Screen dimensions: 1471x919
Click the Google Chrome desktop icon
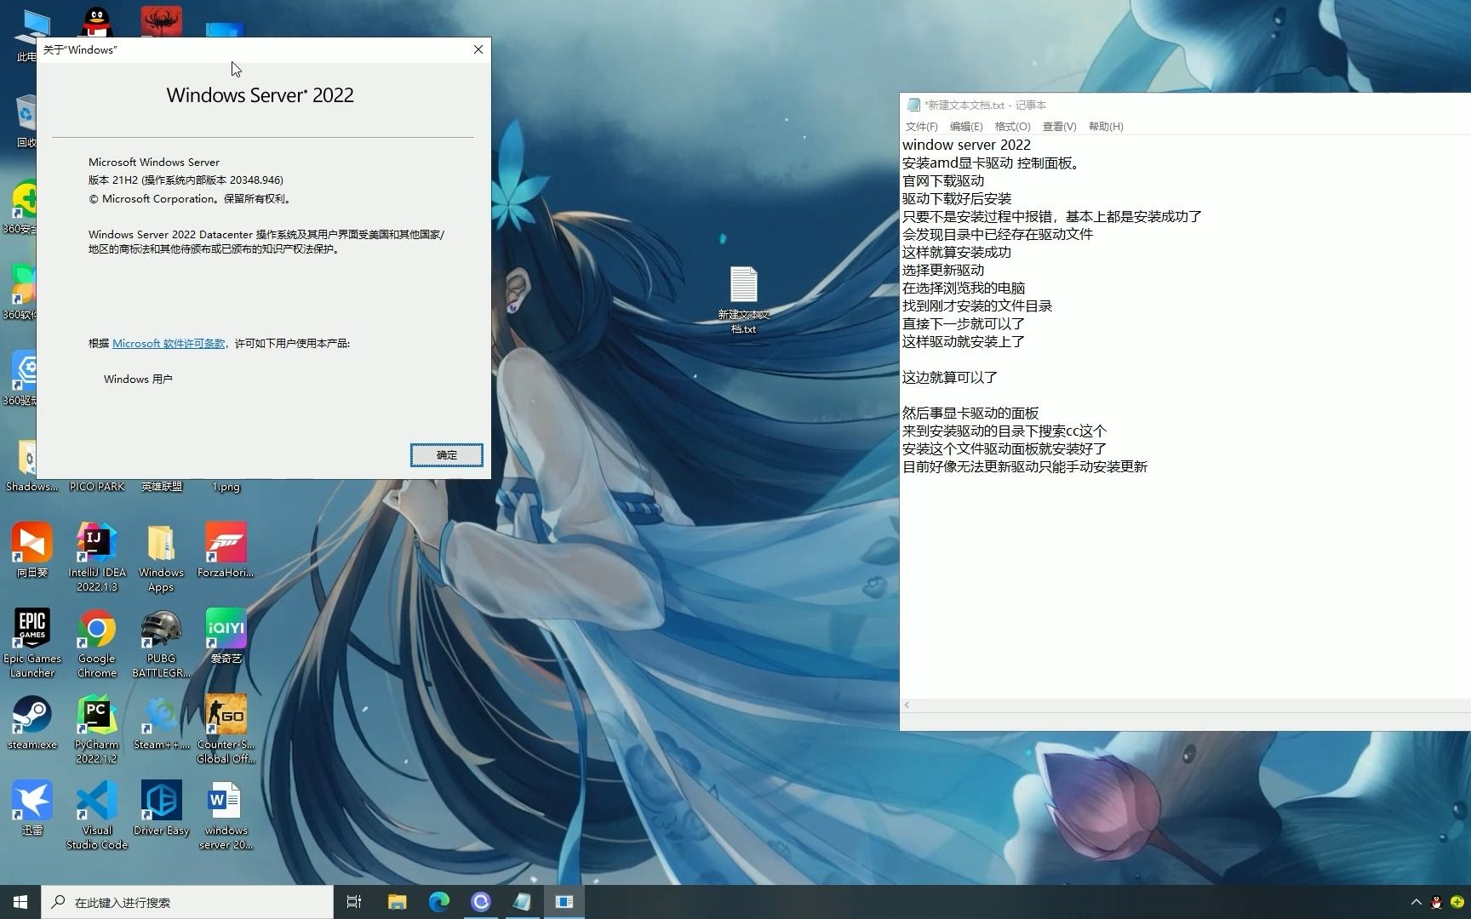(97, 642)
